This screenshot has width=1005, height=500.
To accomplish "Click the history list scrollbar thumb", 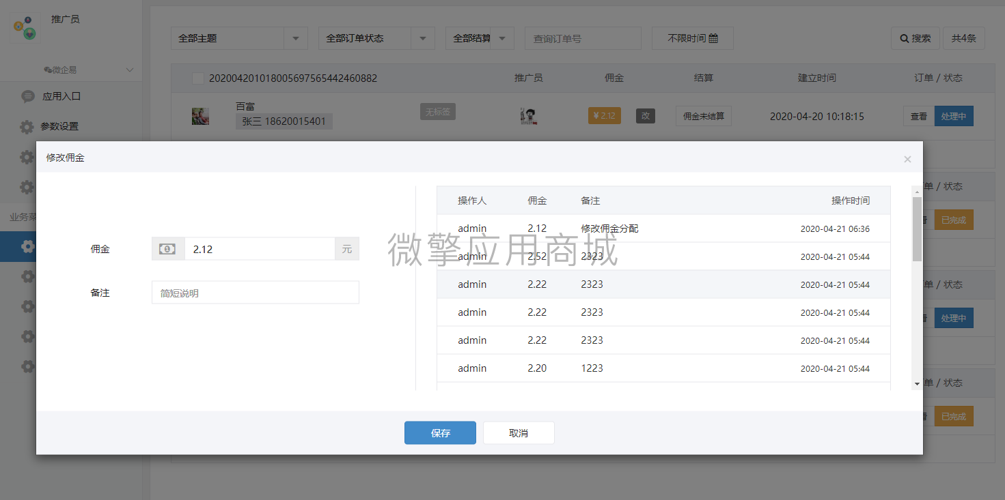I will click(917, 229).
